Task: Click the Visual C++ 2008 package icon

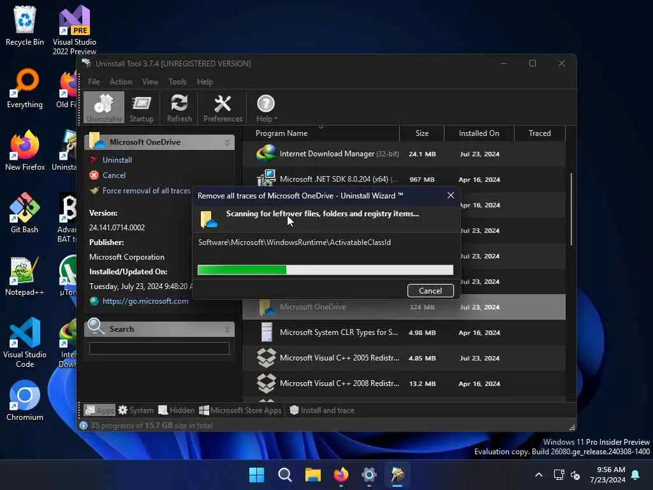Action: [x=266, y=383]
